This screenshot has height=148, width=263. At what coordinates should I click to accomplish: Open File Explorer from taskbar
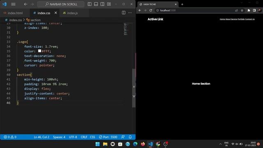105,144
